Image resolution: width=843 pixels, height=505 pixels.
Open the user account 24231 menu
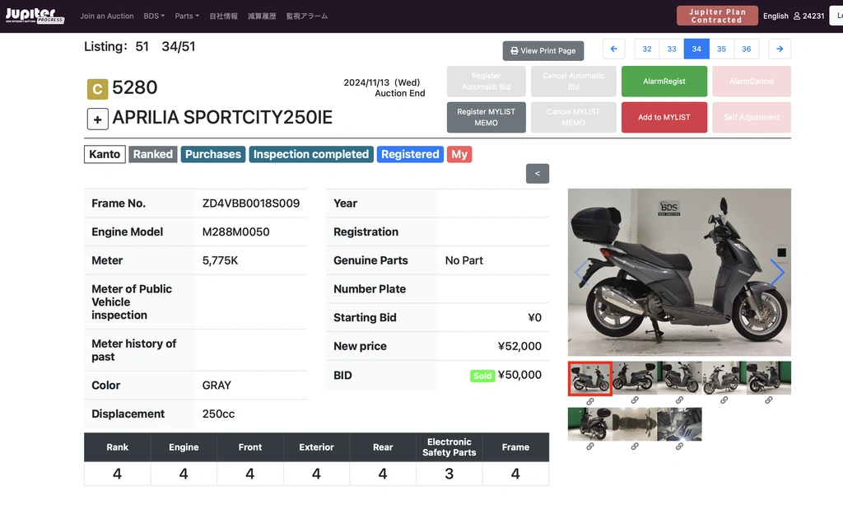[808, 16]
